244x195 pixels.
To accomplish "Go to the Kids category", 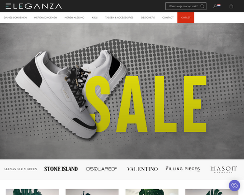I will pyautogui.click(x=95, y=18).
